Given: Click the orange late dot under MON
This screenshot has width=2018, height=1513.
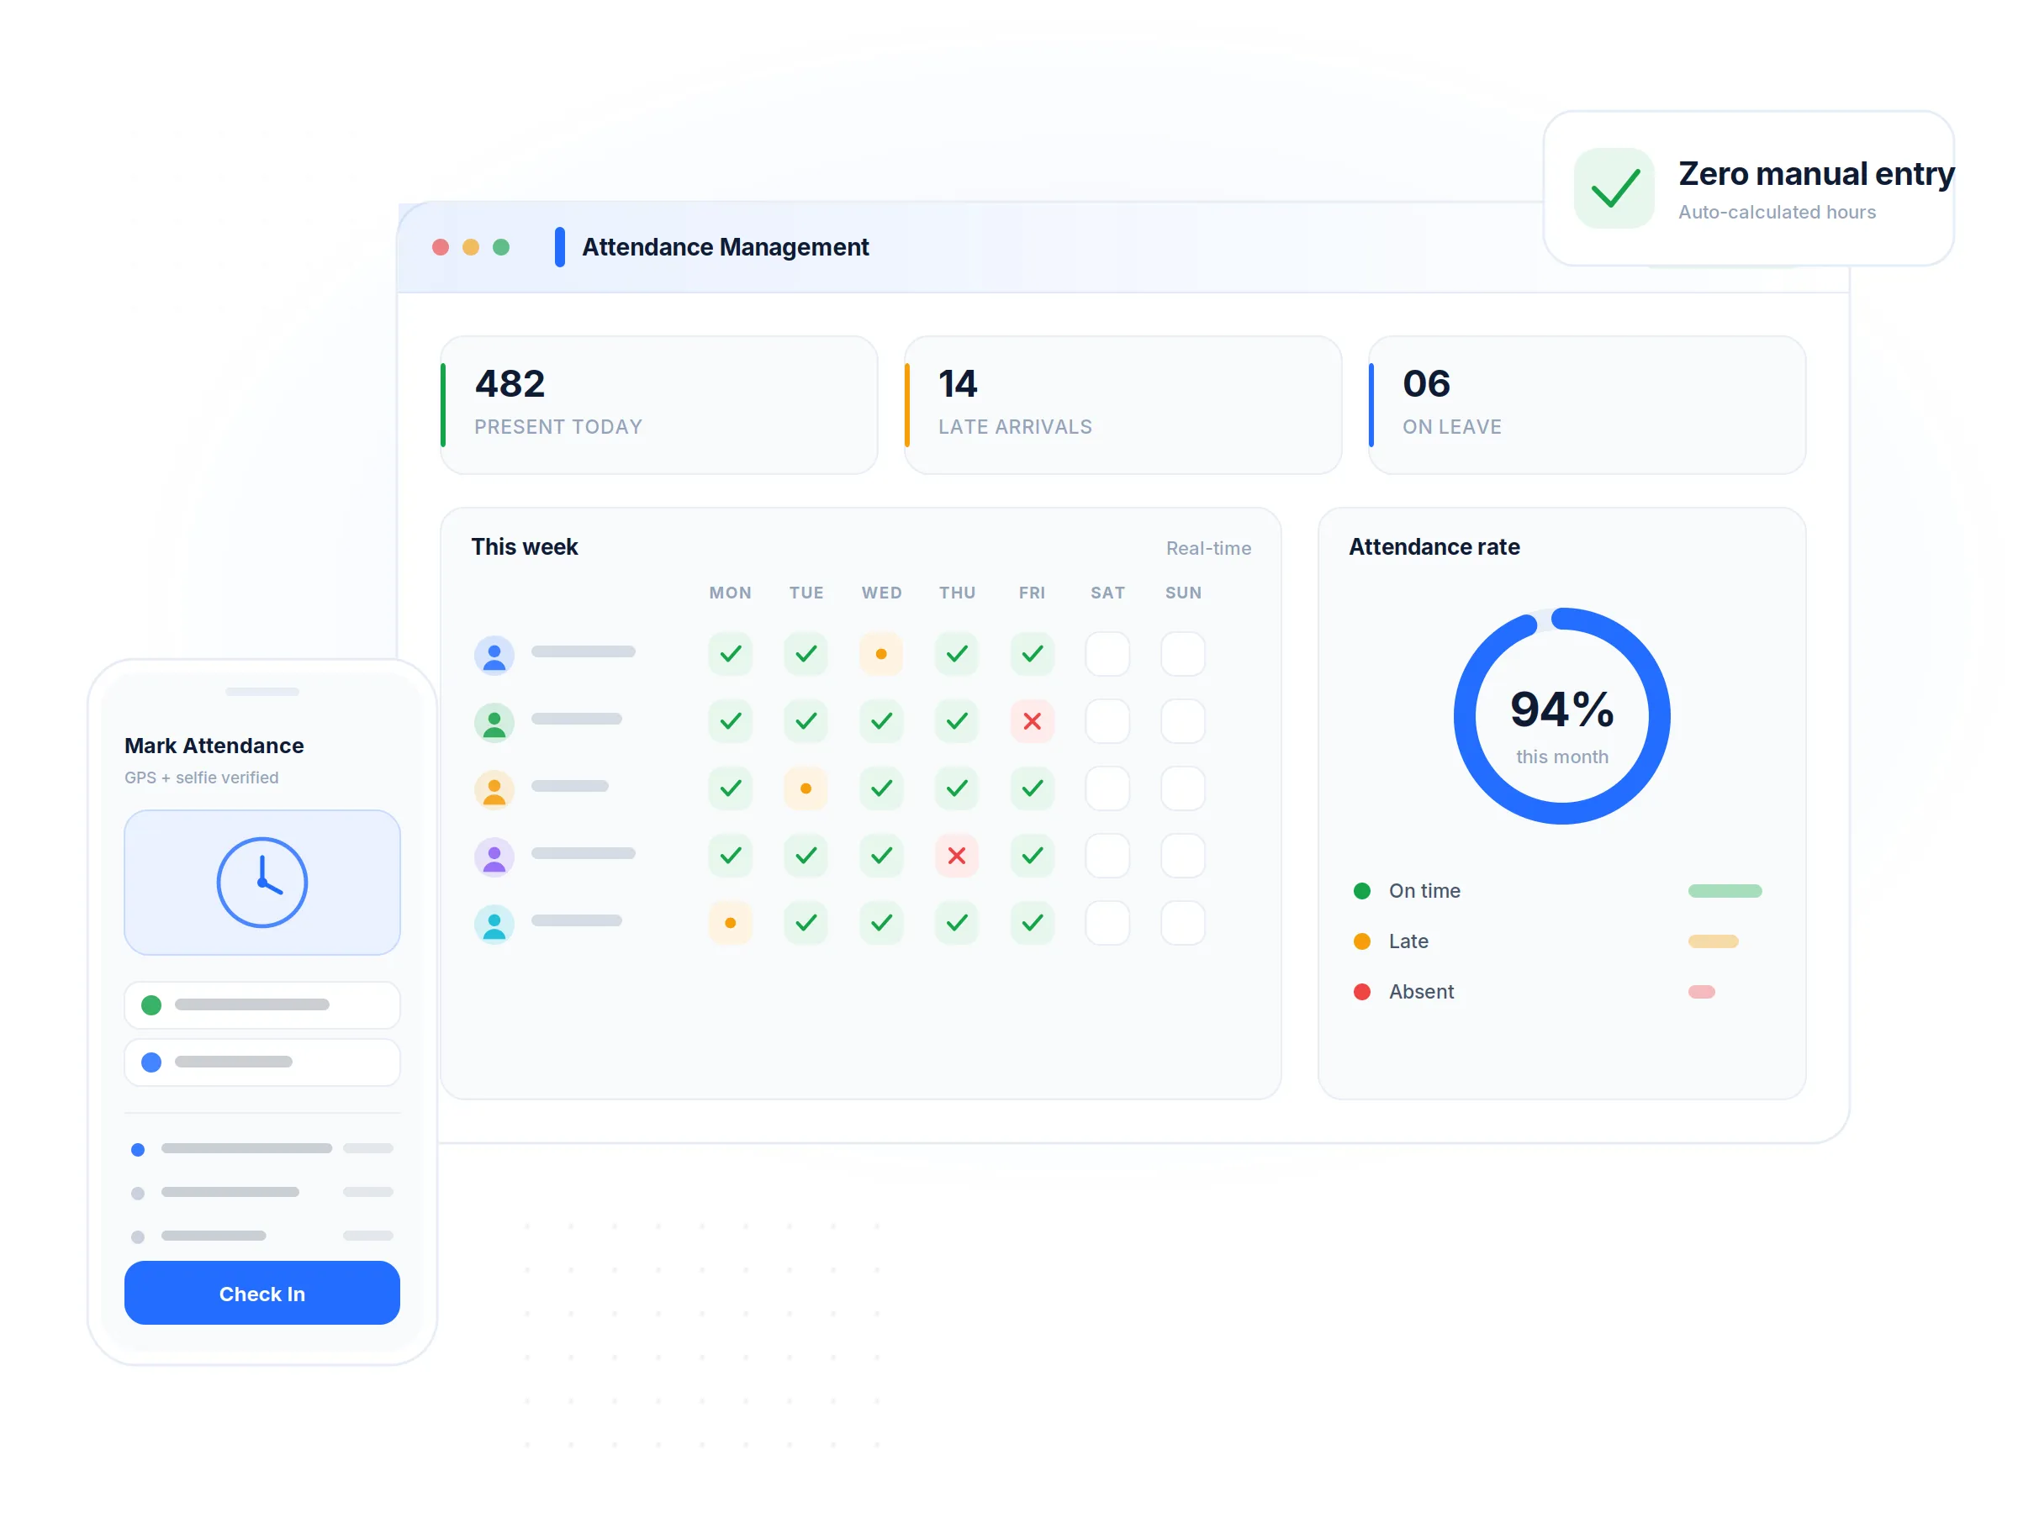Looking at the screenshot, I should click(x=730, y=923).
